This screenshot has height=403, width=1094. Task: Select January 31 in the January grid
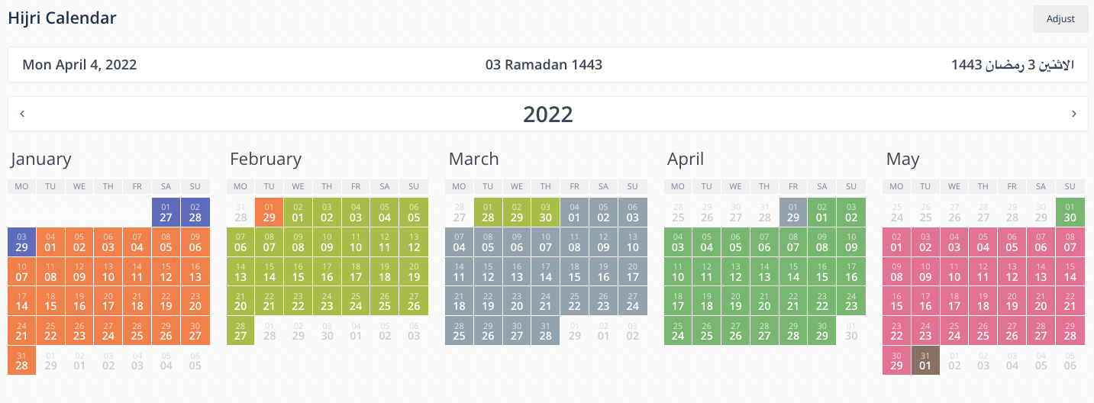coord(21,360)
